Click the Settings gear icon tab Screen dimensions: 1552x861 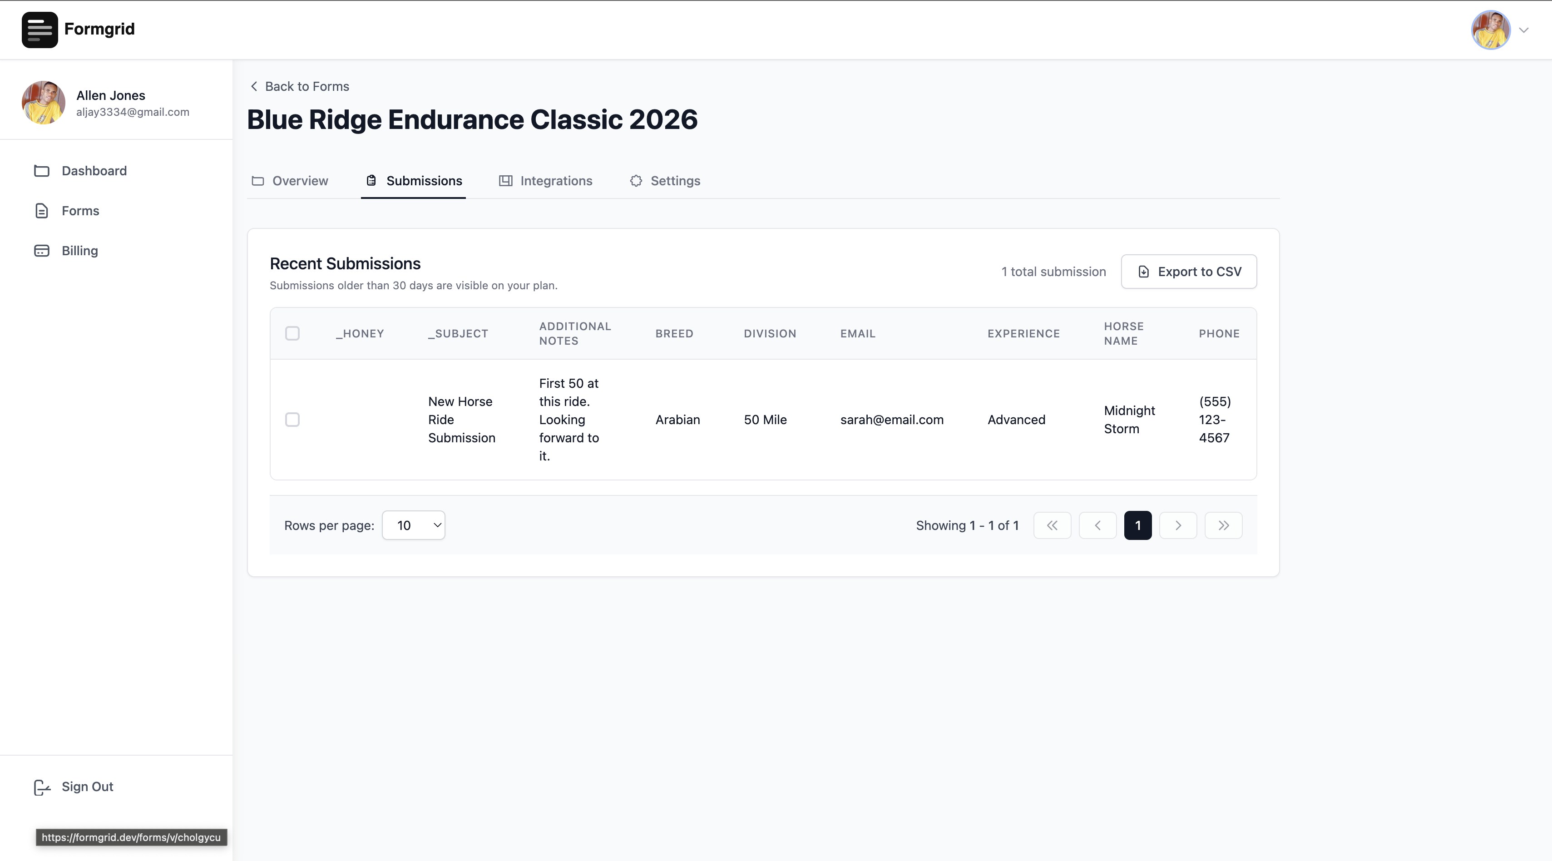[x=636, y=181]
